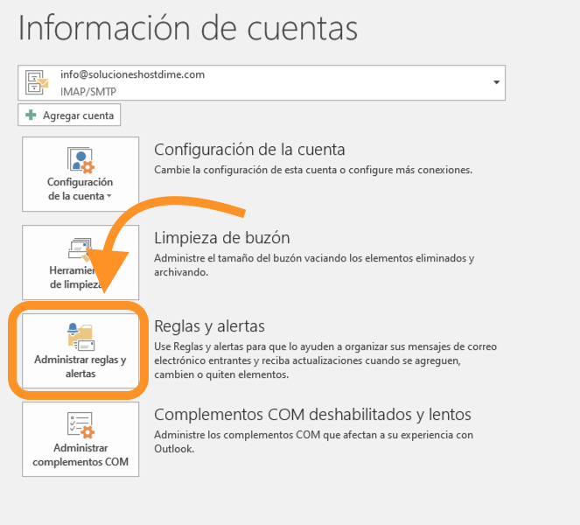Click the rules and alerts bell-folder icon
The image size is (580, 525).
(80, 336)
